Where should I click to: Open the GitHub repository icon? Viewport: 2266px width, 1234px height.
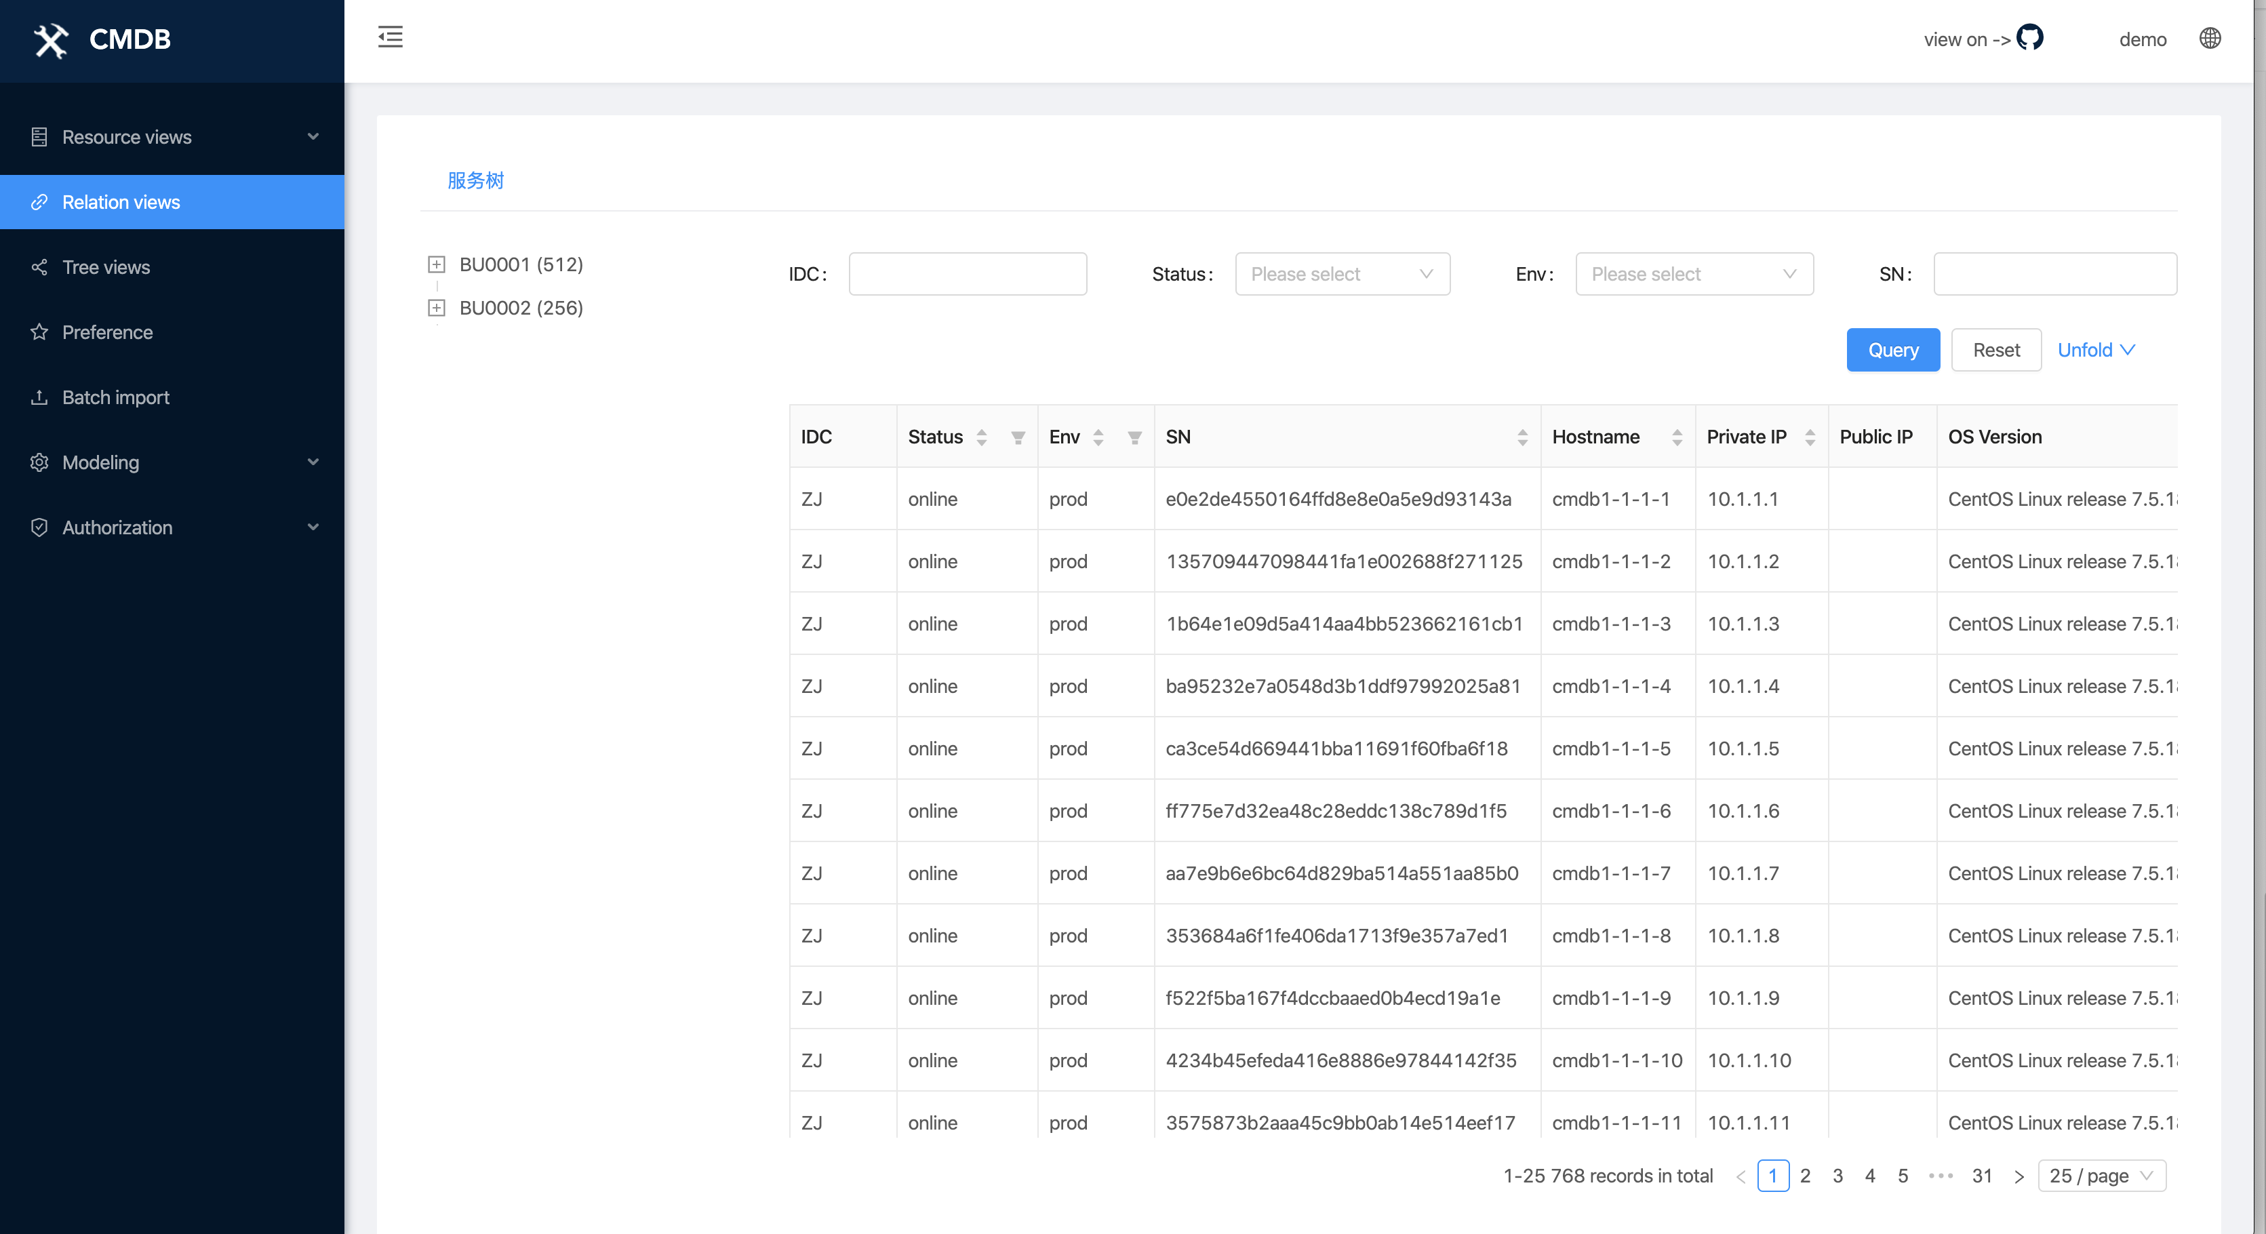click(2029, 38)
